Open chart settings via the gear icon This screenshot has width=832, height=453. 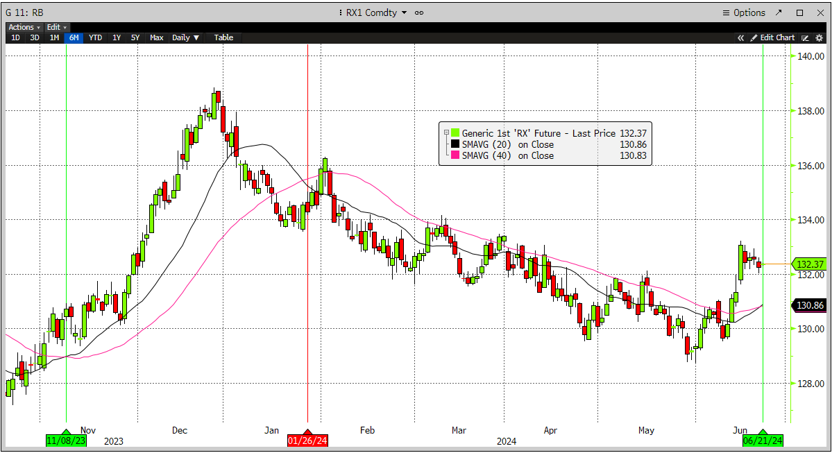pyautogui.click(x=819, y=37)
